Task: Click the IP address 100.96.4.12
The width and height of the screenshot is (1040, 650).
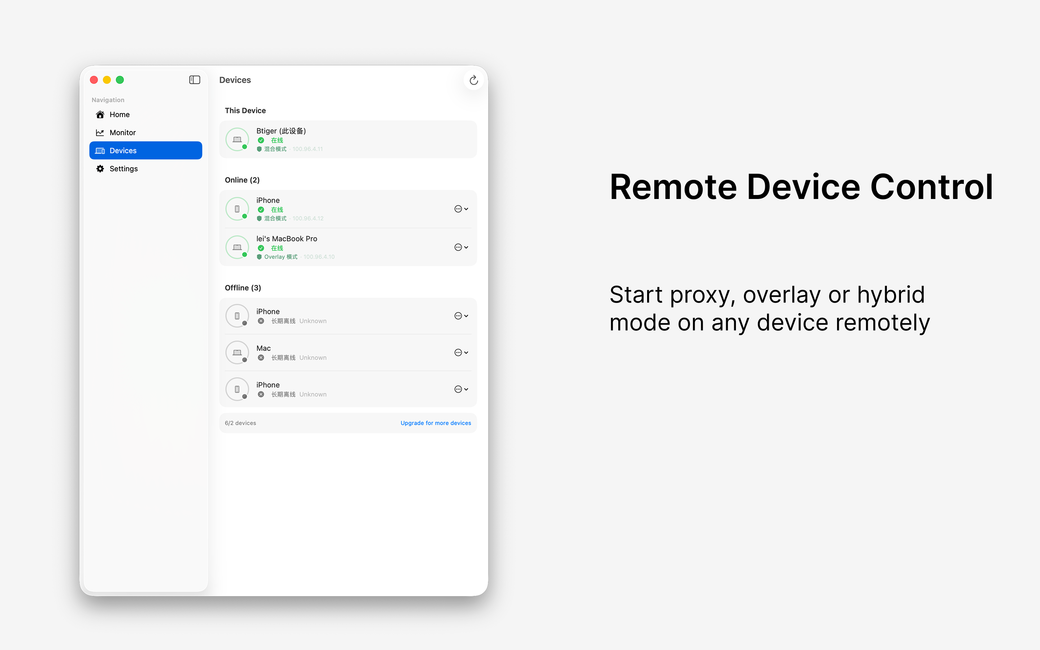Action: pos(308,218)
